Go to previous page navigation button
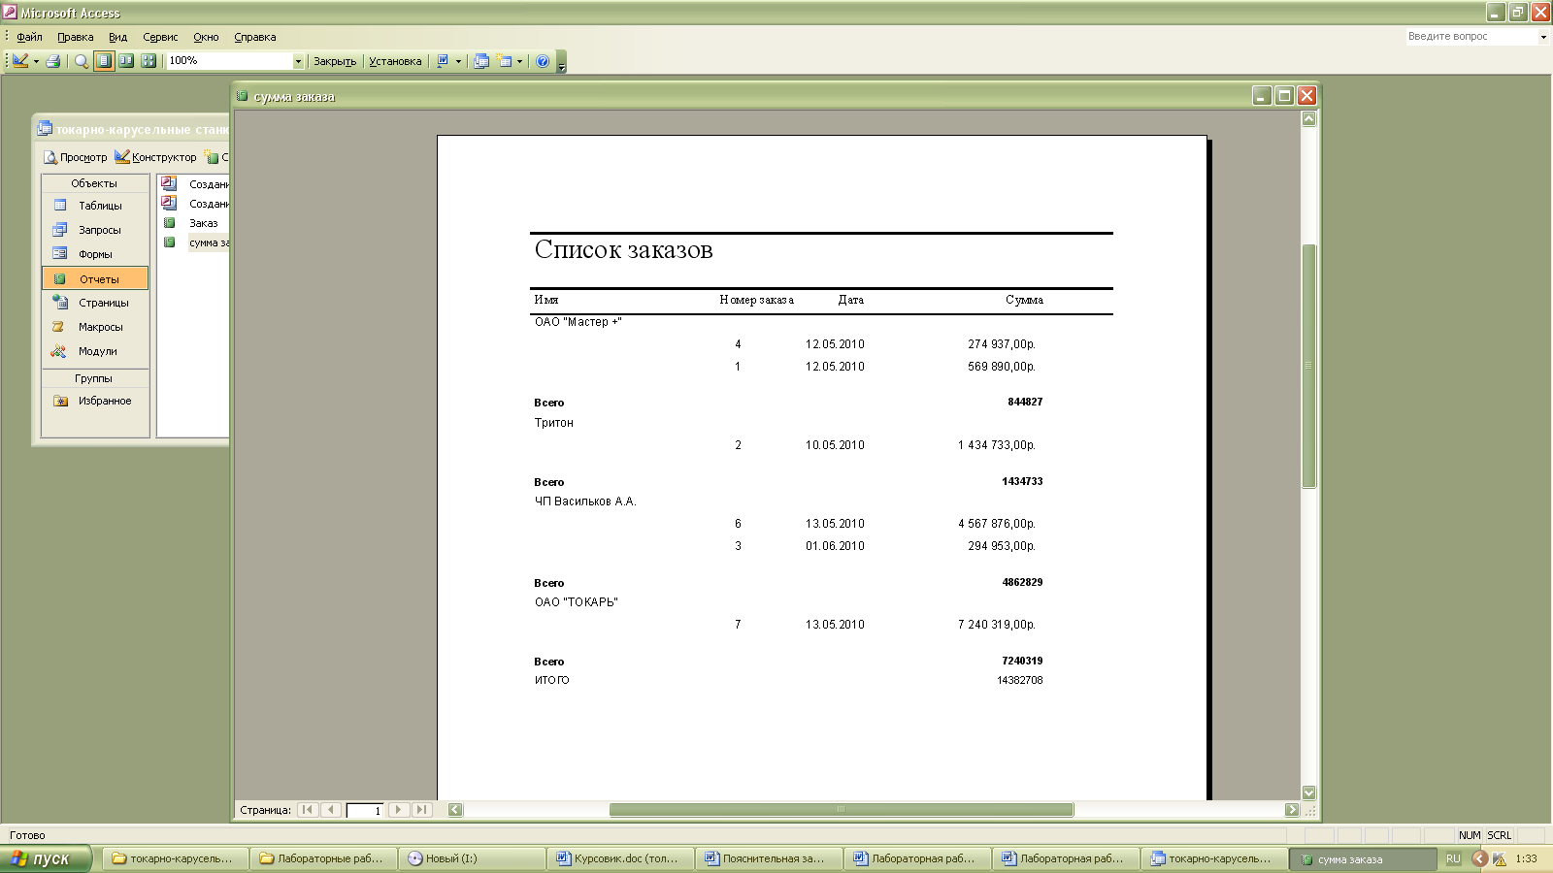This screenshot has width=1553, height=873. 331,810
